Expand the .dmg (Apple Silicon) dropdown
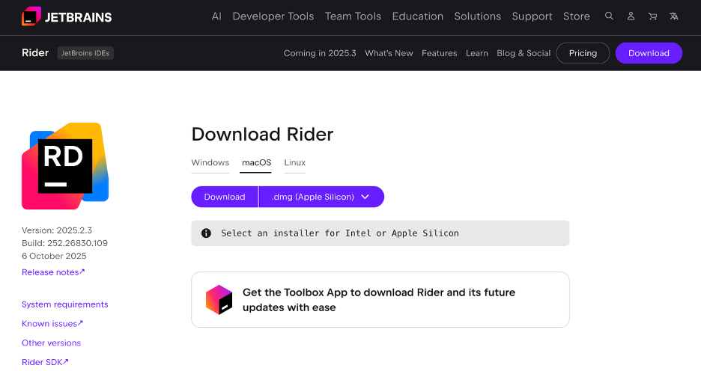701x371 pixels. click(x=321, y=197)
